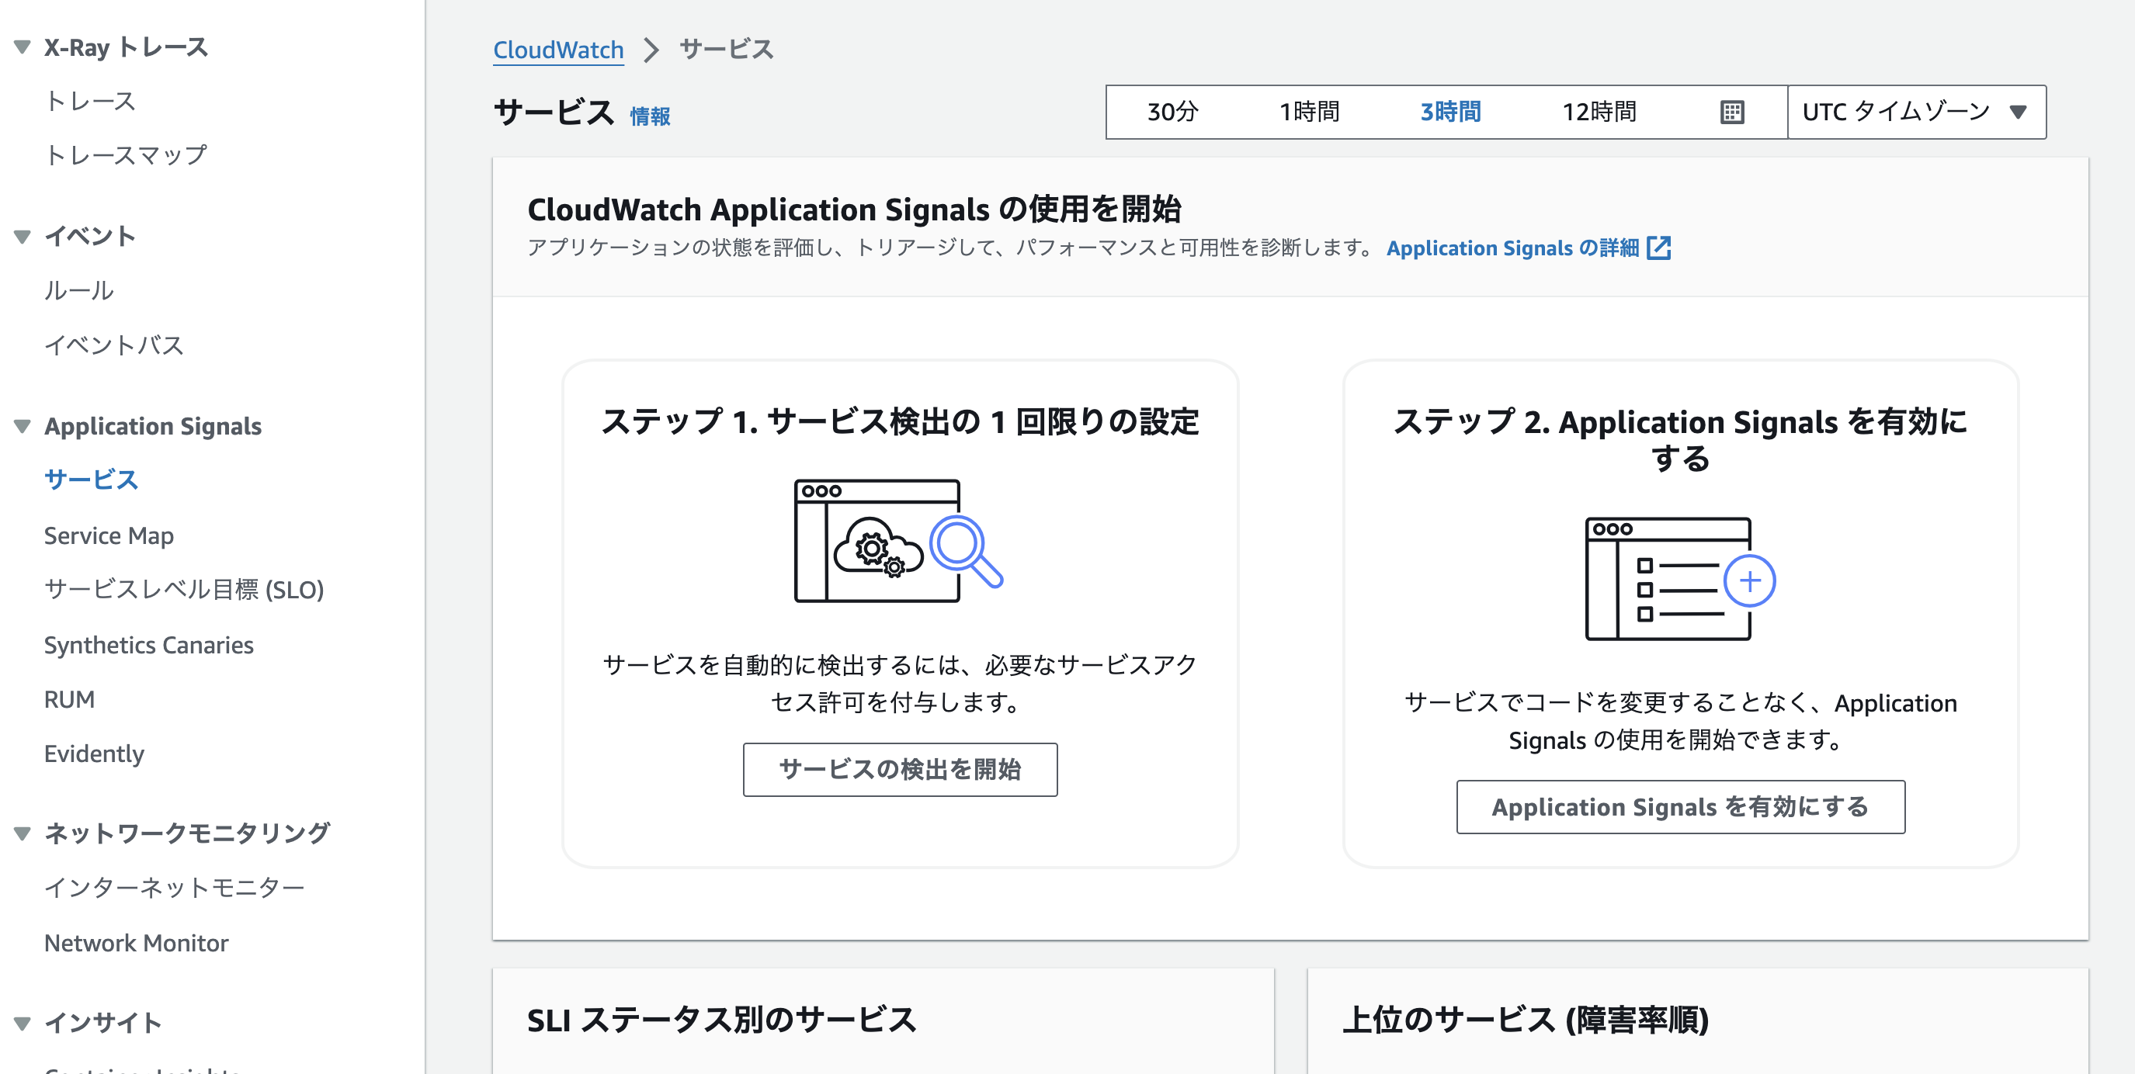Collapse the イベント sidebar section
2135x1074 pixels.
point(23,237)
